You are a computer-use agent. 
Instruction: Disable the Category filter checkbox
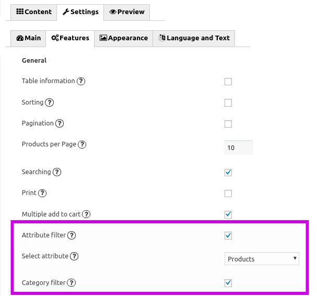[228, 283]
